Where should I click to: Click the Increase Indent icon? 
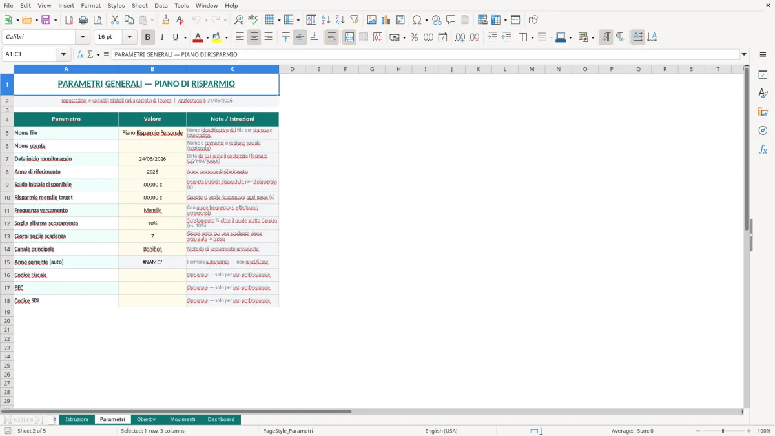[x=492, y=37]
